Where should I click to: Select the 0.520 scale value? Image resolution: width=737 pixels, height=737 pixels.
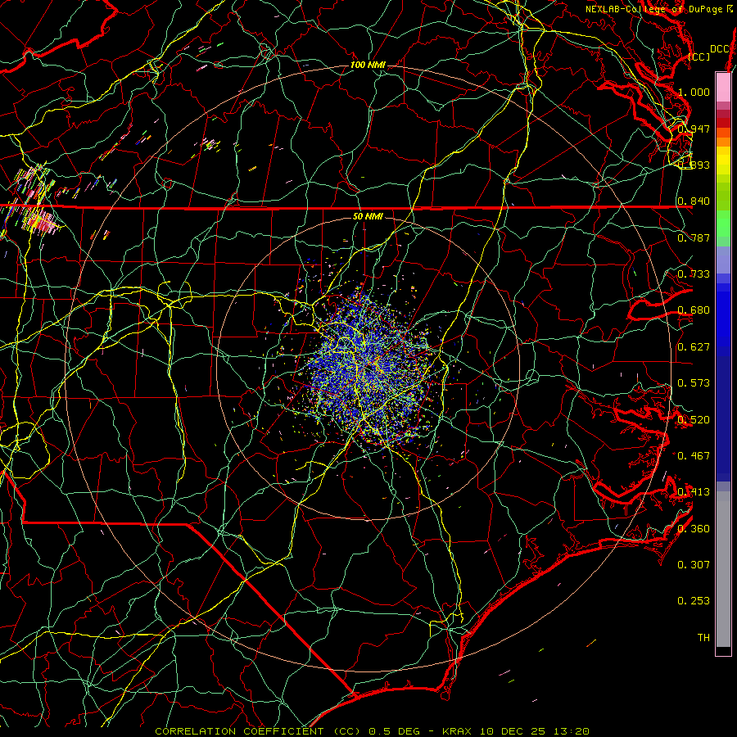tap(694, 419)
